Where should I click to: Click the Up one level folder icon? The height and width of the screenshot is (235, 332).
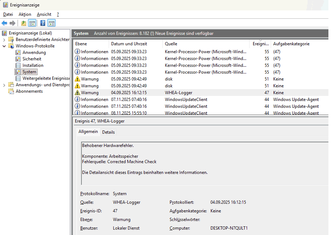(24, 23)
